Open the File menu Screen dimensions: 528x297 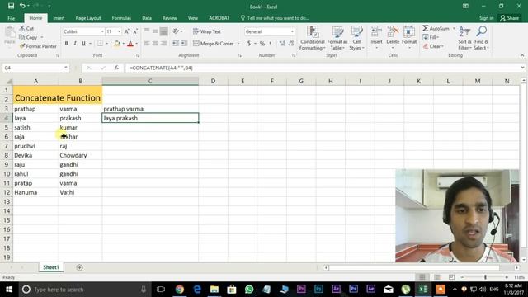click(11, 18)
